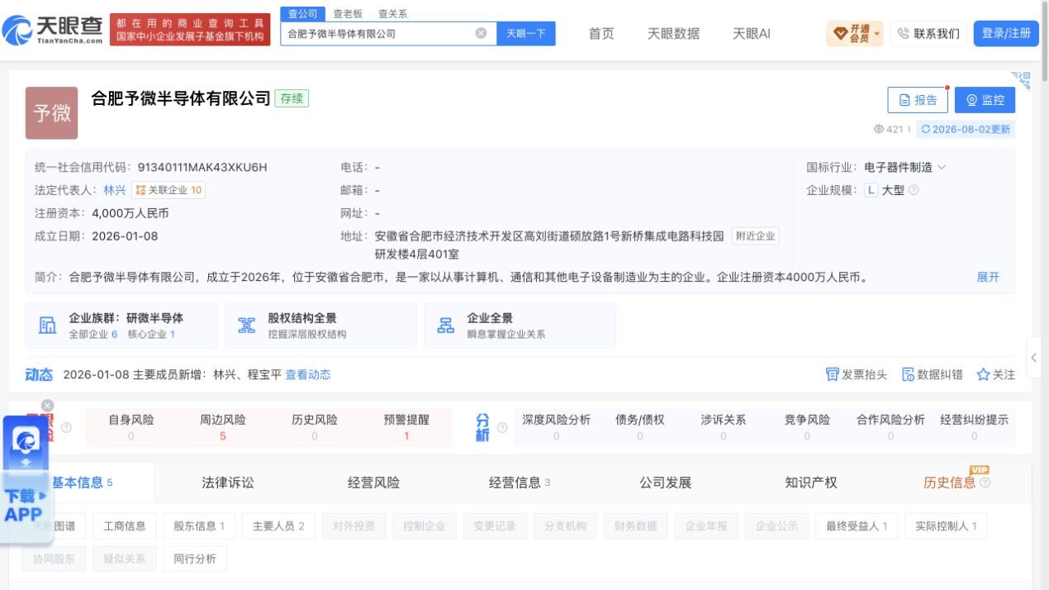Click the 存续 status tag
The image size is (1049, 590).
pyautogui.click(x=292, y=98)
